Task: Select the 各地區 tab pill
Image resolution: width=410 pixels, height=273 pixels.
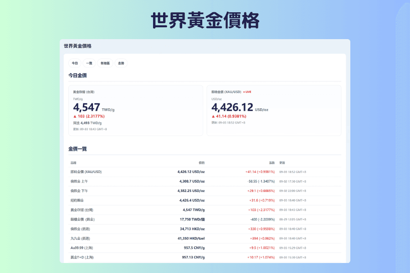Action: (x=105, y=63)
